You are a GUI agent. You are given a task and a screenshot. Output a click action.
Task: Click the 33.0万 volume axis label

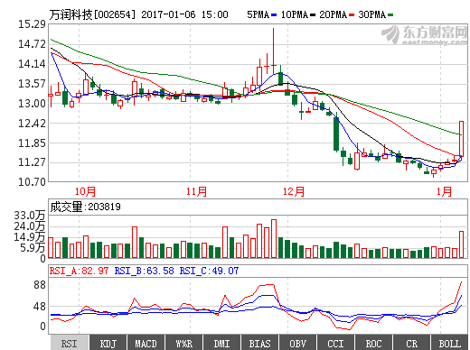coord(30,216)
